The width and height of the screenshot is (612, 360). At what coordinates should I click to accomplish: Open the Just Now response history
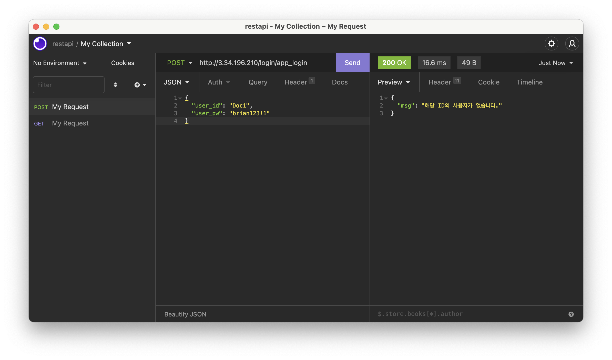coord(556,63)
